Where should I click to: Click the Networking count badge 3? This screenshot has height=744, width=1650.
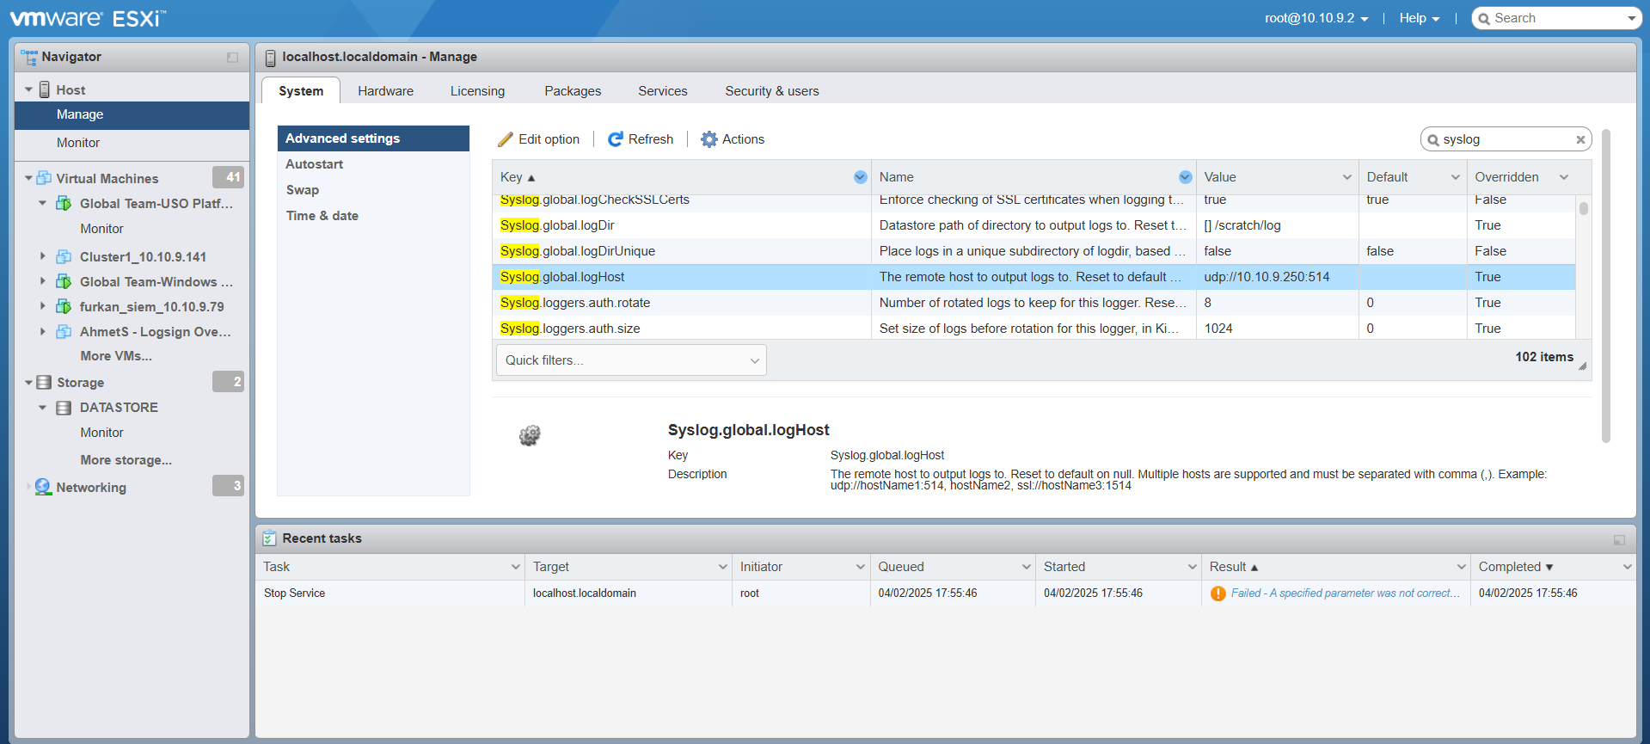229,486
